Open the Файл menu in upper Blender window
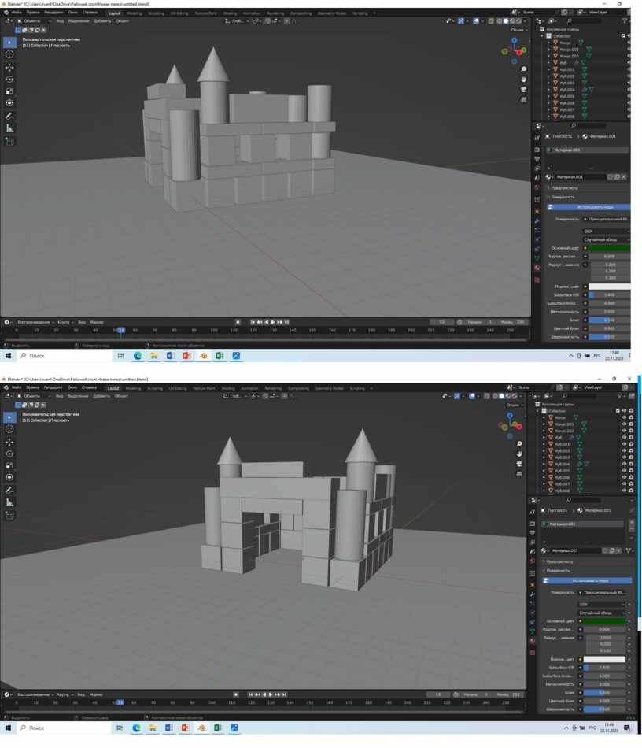Screen dimensions: 642x748 [x=17, y=13]
